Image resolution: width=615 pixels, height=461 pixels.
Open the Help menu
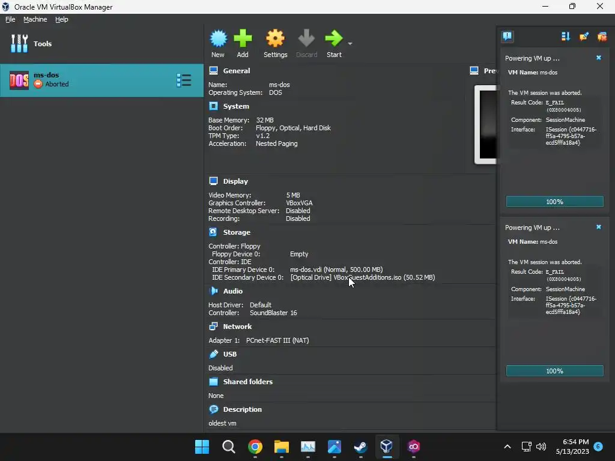(62, 19)
